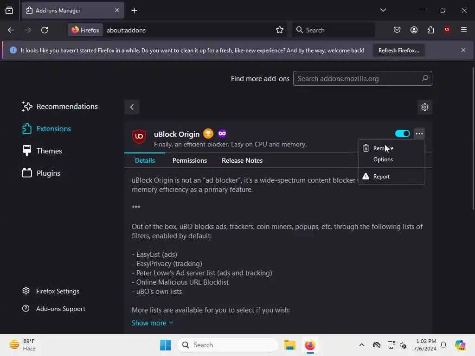The image size is (475, 356).
Task: Click the Firefox identity box in address bar
Action: click(x=85, y=30)
